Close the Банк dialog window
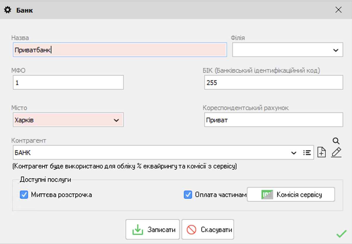The image size is (352, 244). click(338, 10)
